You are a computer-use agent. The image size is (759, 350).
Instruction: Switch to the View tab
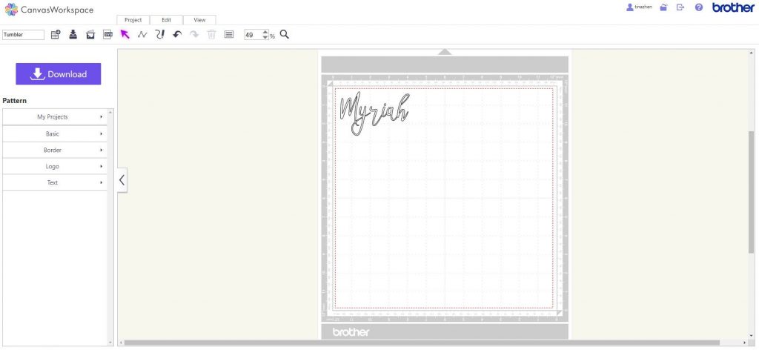point(199,20)
